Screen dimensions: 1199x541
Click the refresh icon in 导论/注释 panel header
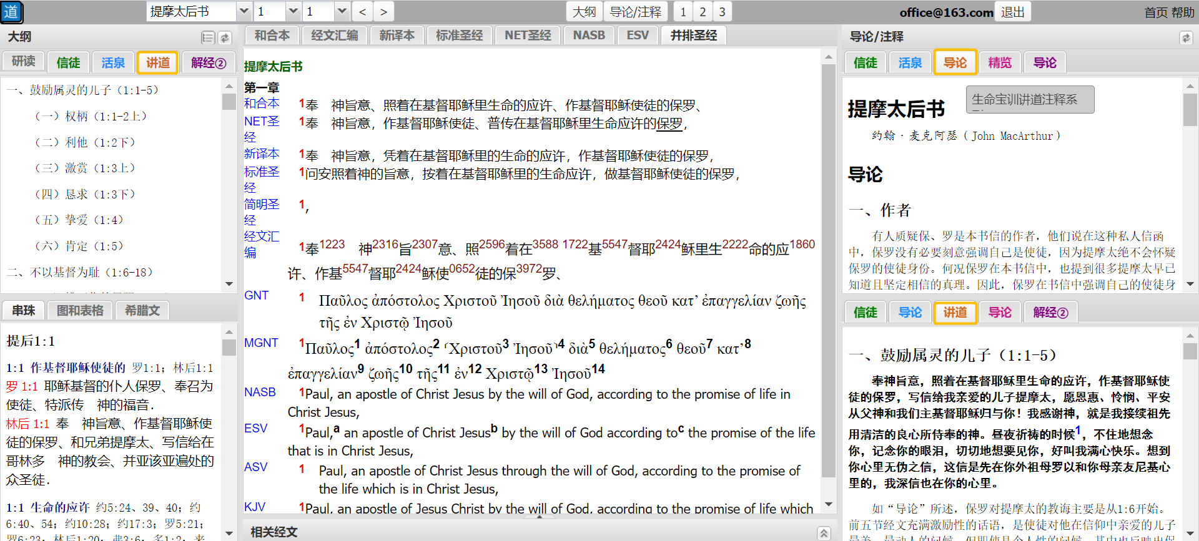pyautogui.click(x=1185, y=38)
